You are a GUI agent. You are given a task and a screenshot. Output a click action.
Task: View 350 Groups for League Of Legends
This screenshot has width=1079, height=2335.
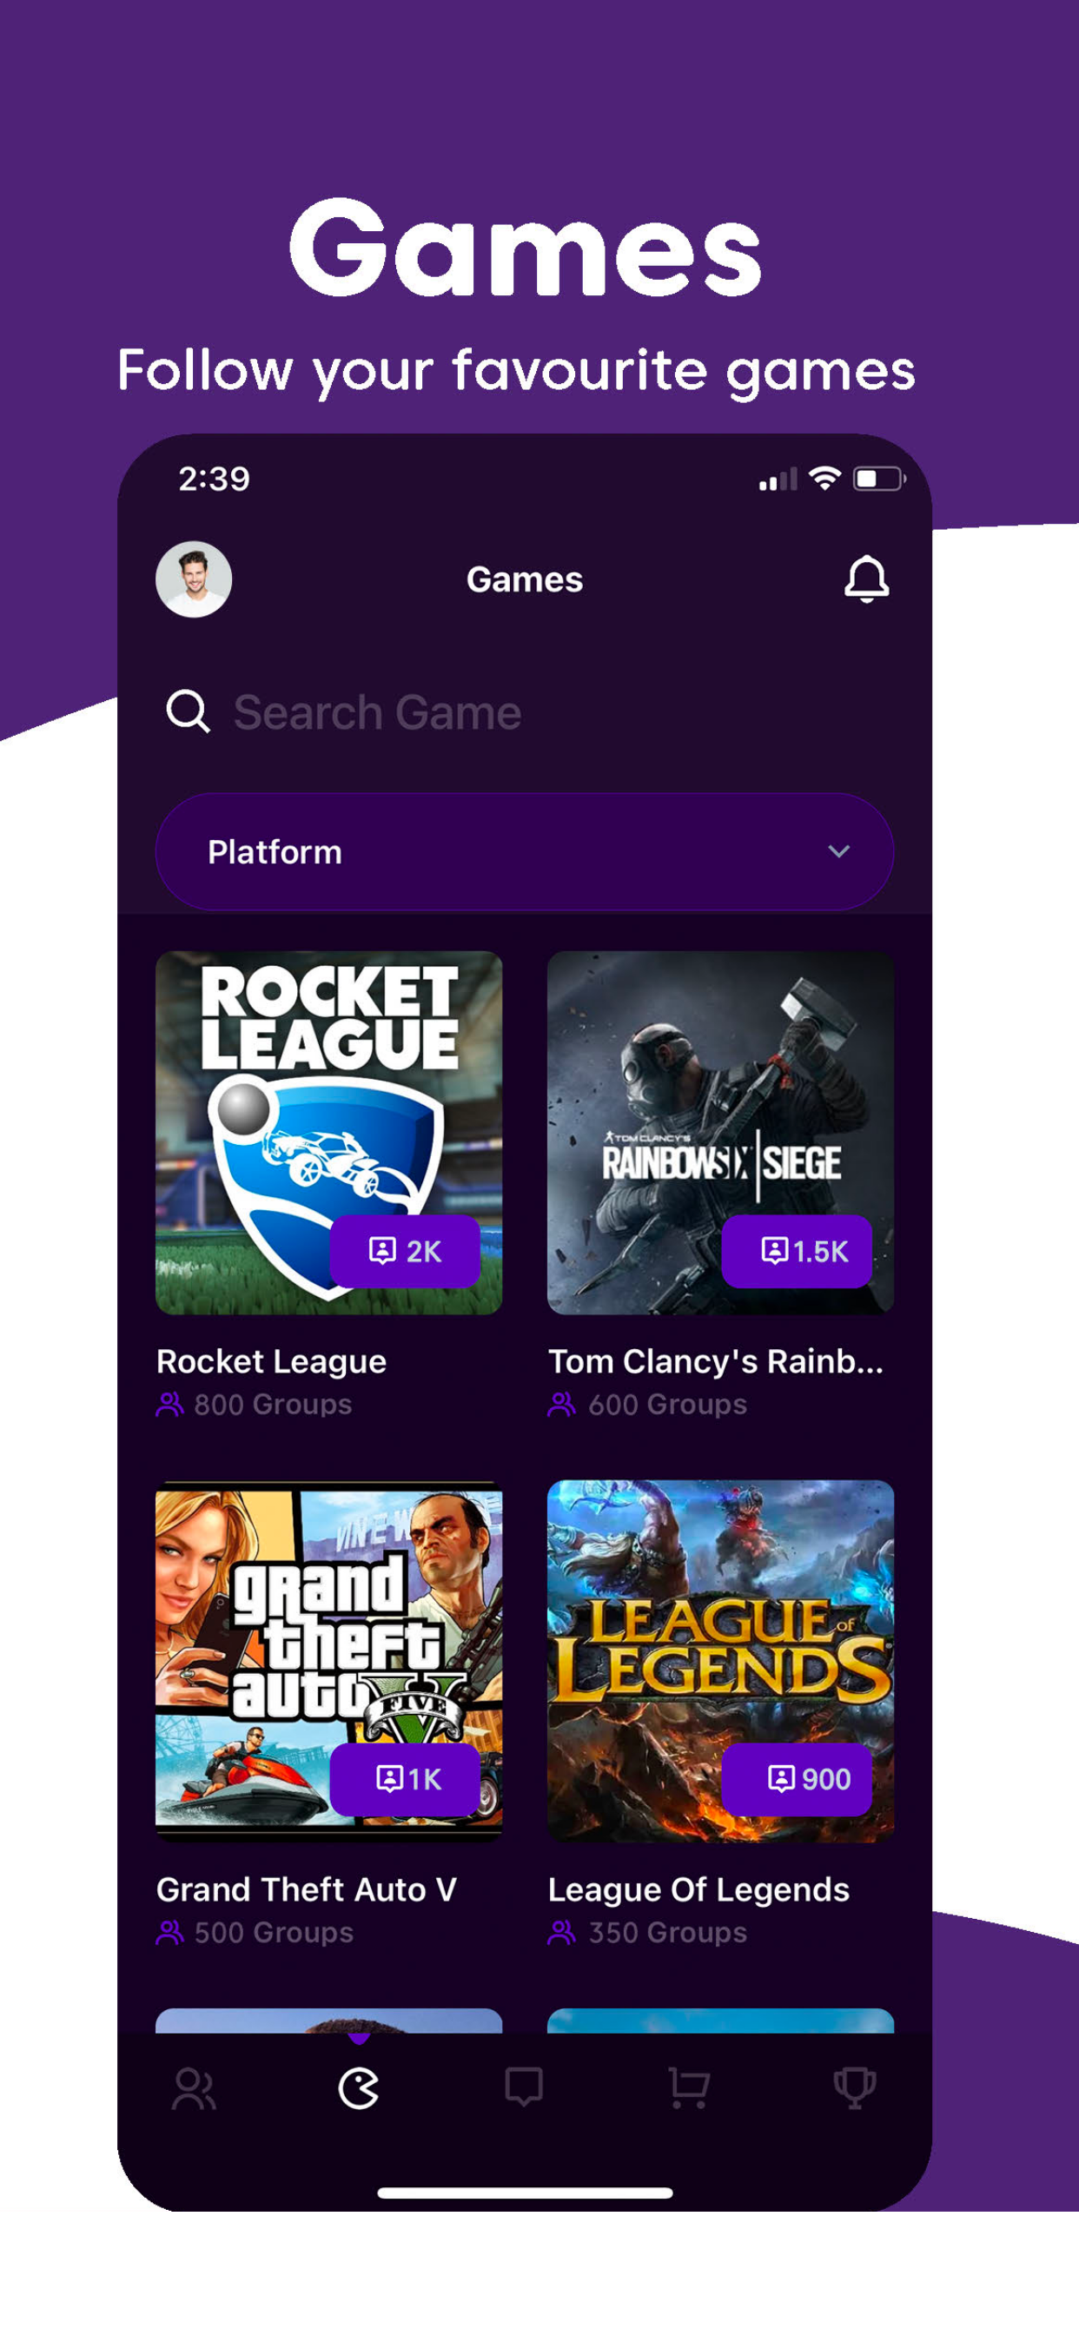click(x=647, y=1933)
